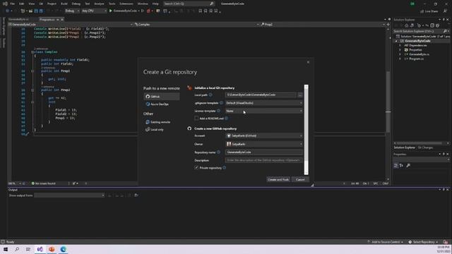Click the Windows Start button
This screenshot has width=452, height=254.
[6, 249]
